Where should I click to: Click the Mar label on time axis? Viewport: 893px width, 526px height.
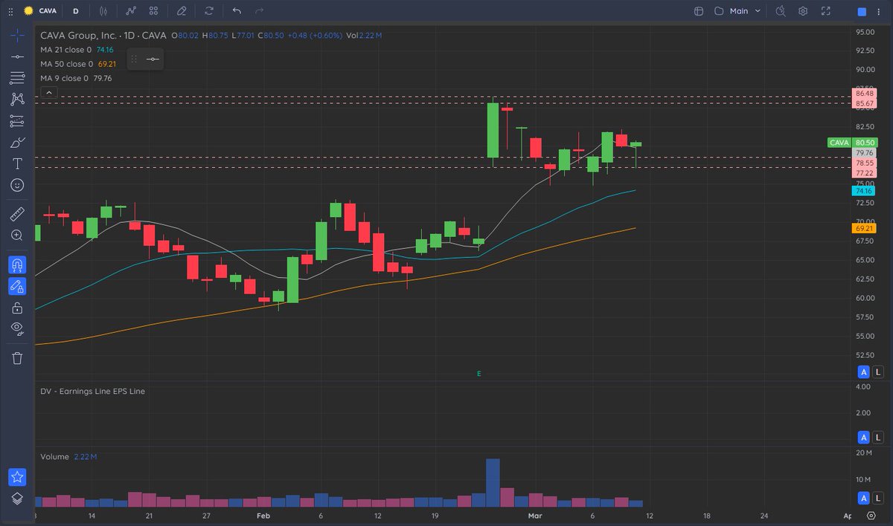pyautogui.click(x=536, y=515)
